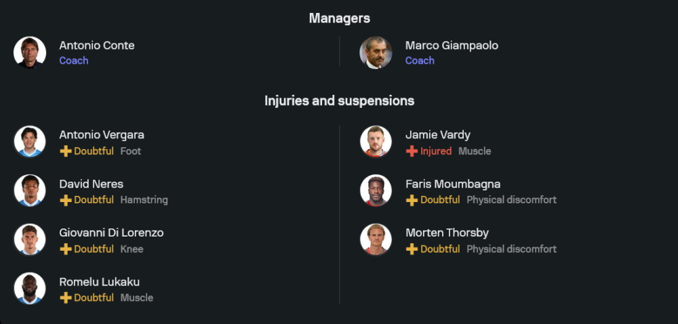Open Giovanni Di Lorenzo's player name
The image size is (678, 324).
(111, 232)
